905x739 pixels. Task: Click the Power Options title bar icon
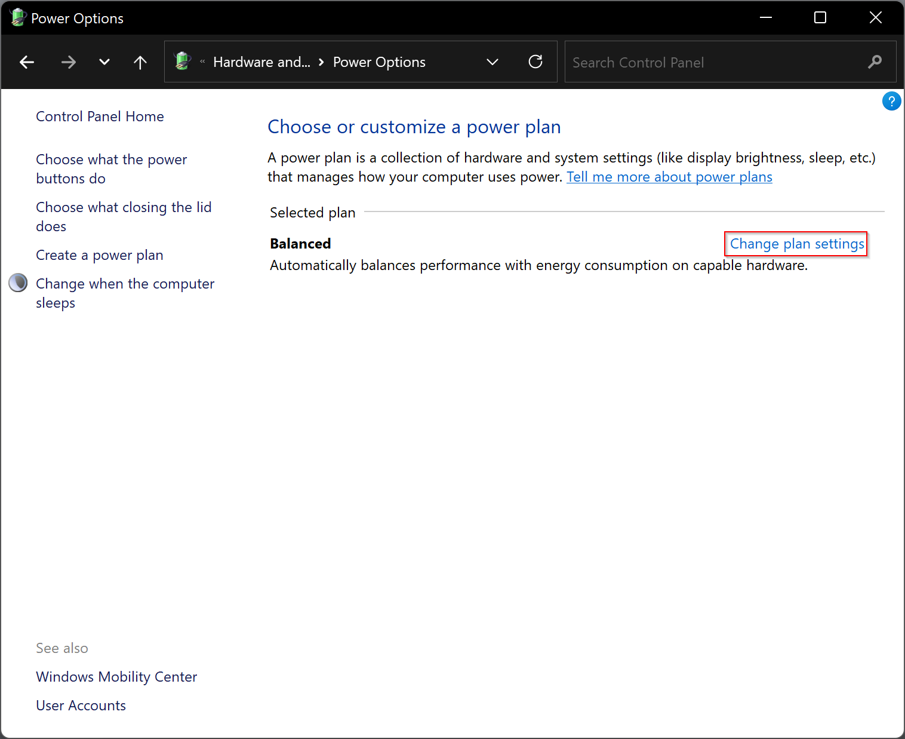(x=18, y=17)
